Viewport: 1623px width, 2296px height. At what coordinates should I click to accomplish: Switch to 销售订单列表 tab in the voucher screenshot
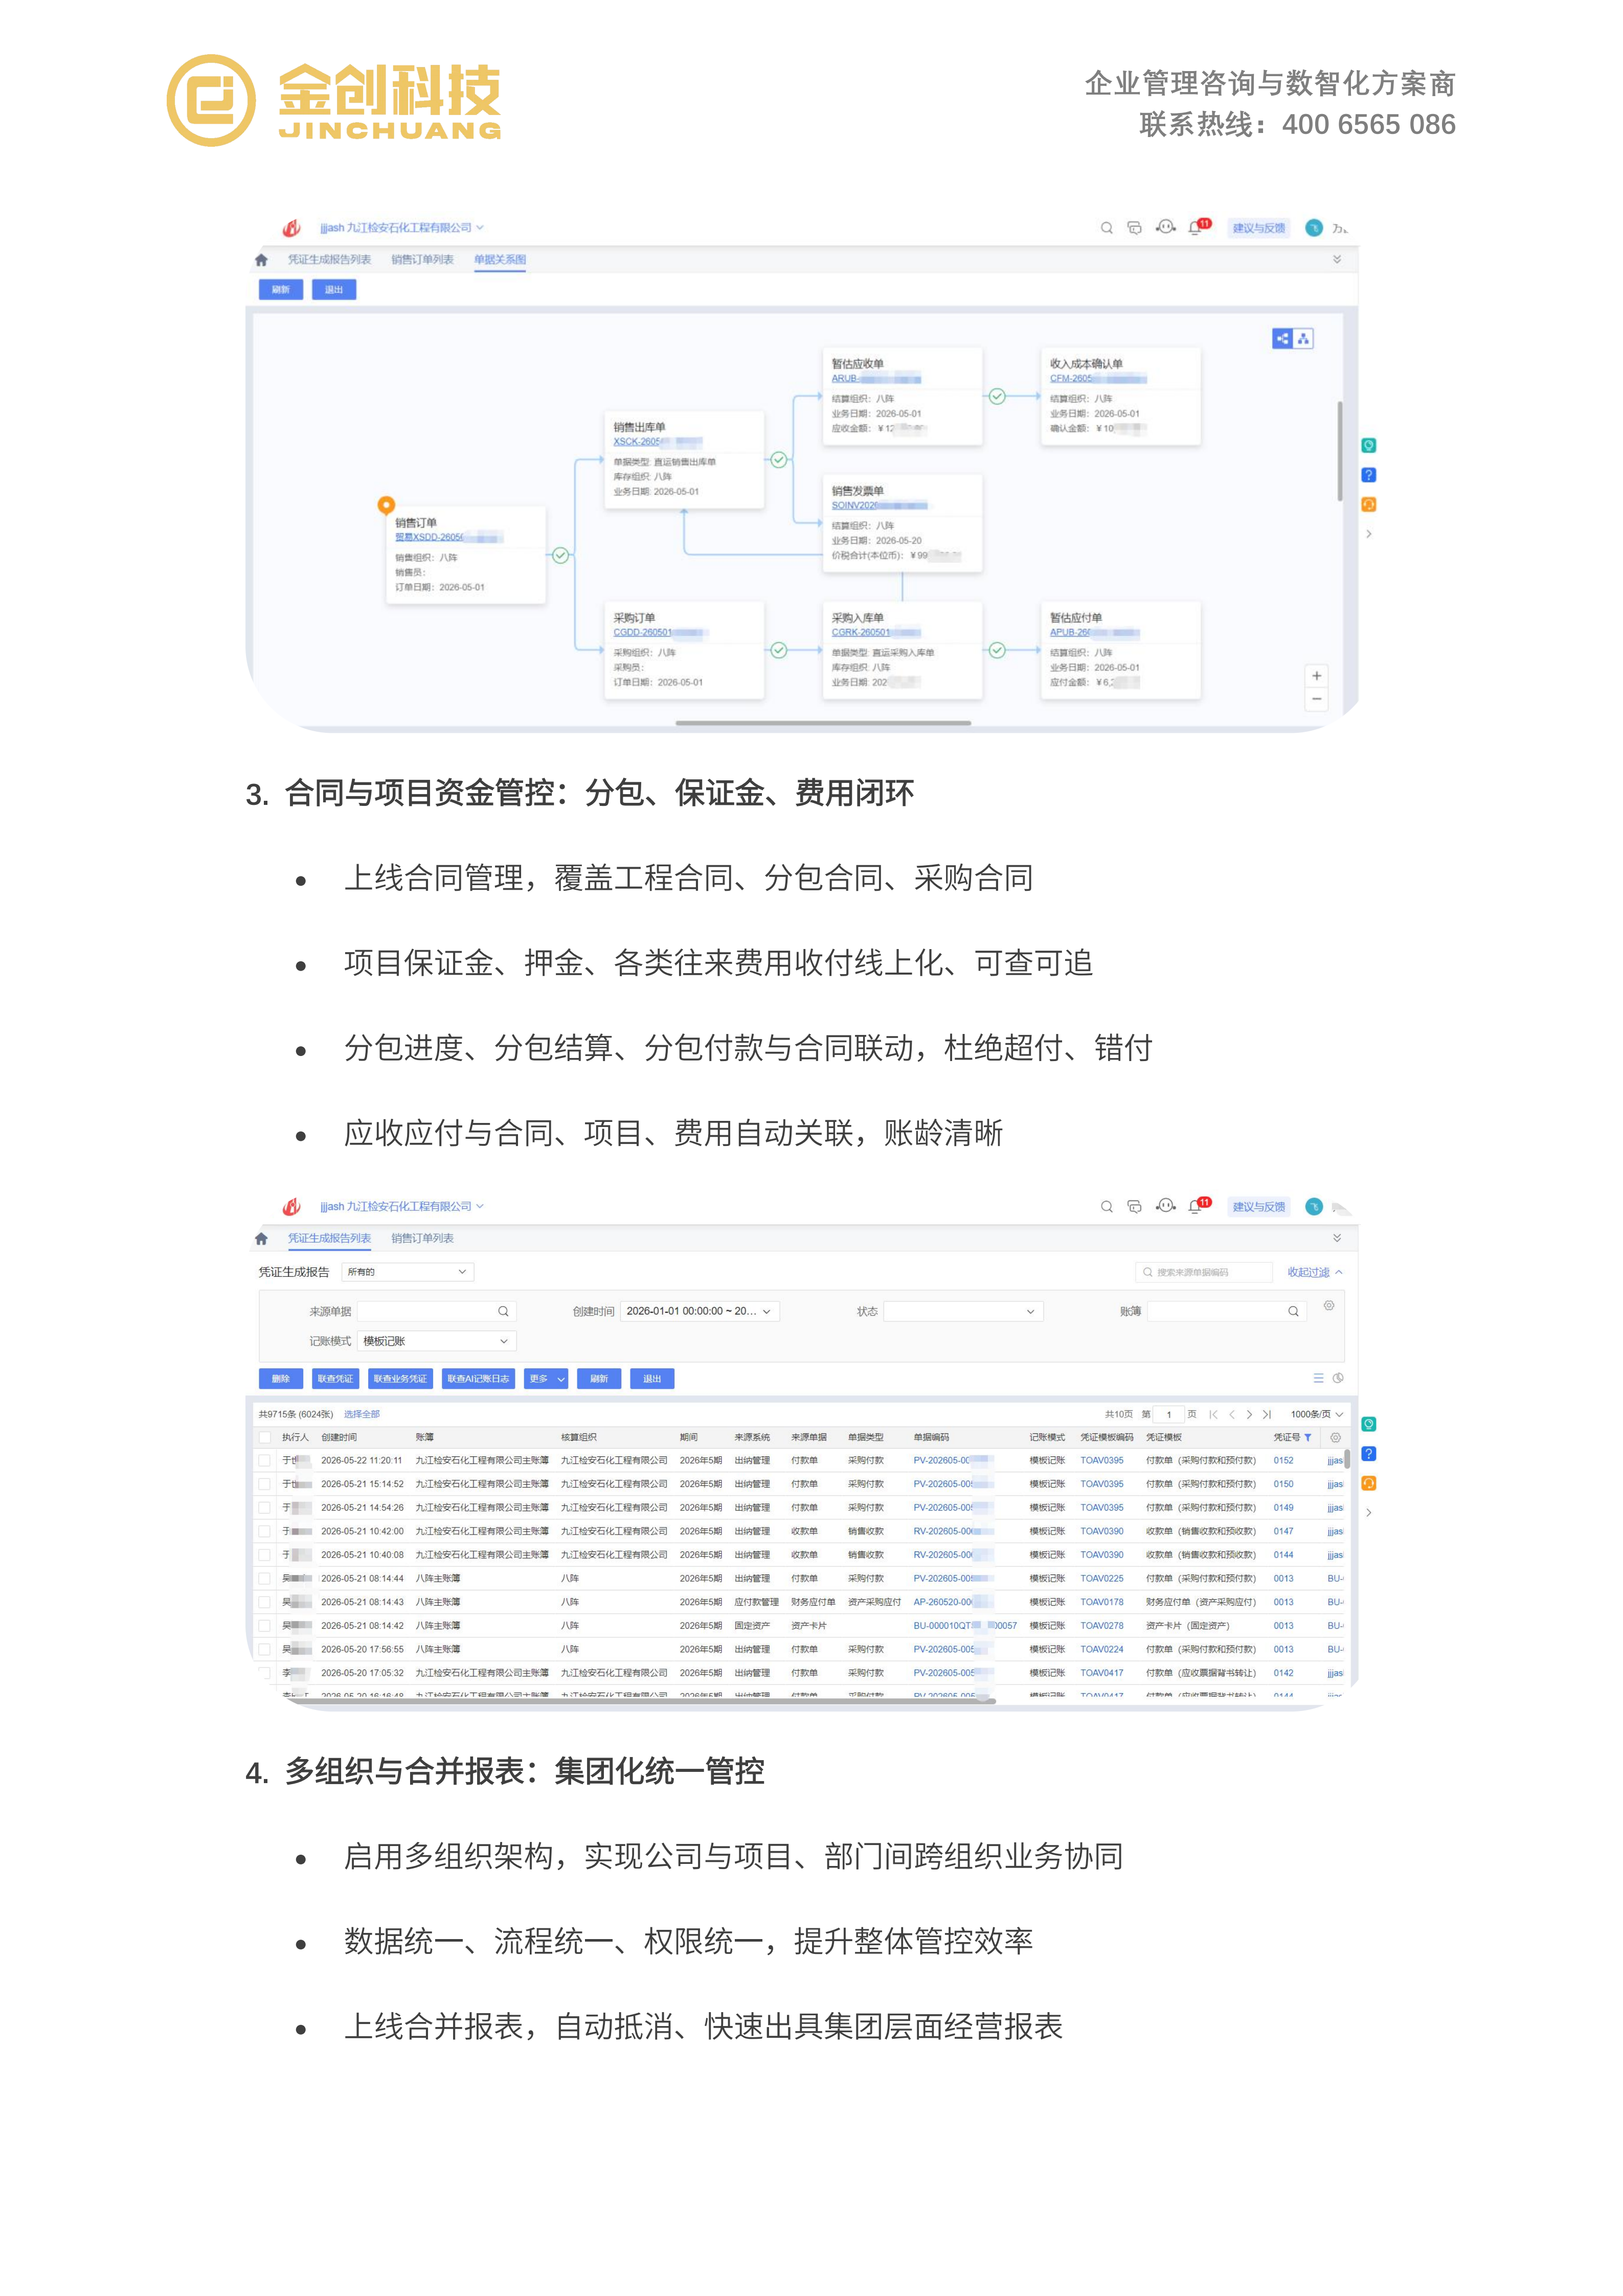[422, 1239]
